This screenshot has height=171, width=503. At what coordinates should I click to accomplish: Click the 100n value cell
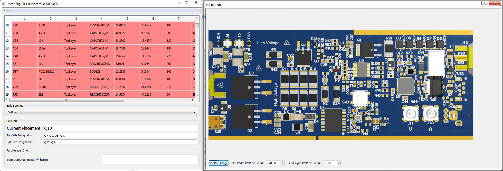pyautogui.click(x=50, y=48)
